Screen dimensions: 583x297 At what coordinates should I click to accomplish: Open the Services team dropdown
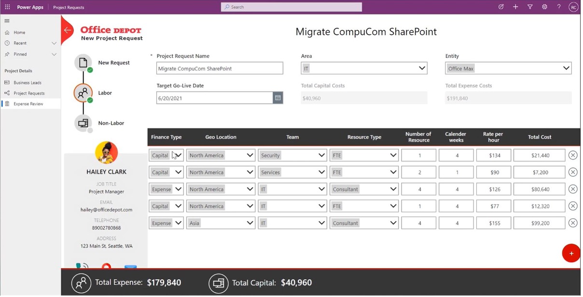click(292, 172)
